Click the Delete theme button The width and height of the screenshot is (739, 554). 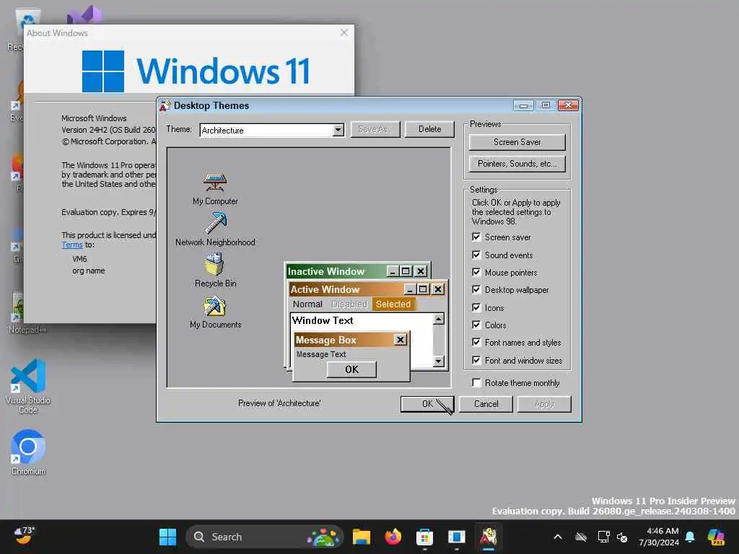430,129
